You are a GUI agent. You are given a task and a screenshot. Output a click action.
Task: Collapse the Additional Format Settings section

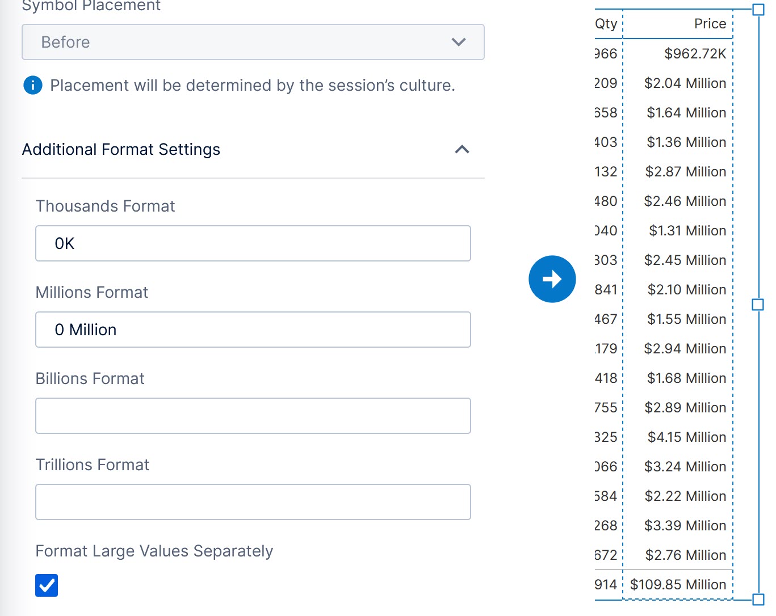point(462,150)
